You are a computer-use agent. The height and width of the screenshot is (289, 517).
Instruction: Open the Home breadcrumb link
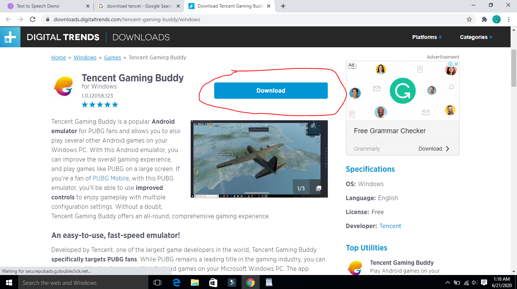click(x=59, y=57)
